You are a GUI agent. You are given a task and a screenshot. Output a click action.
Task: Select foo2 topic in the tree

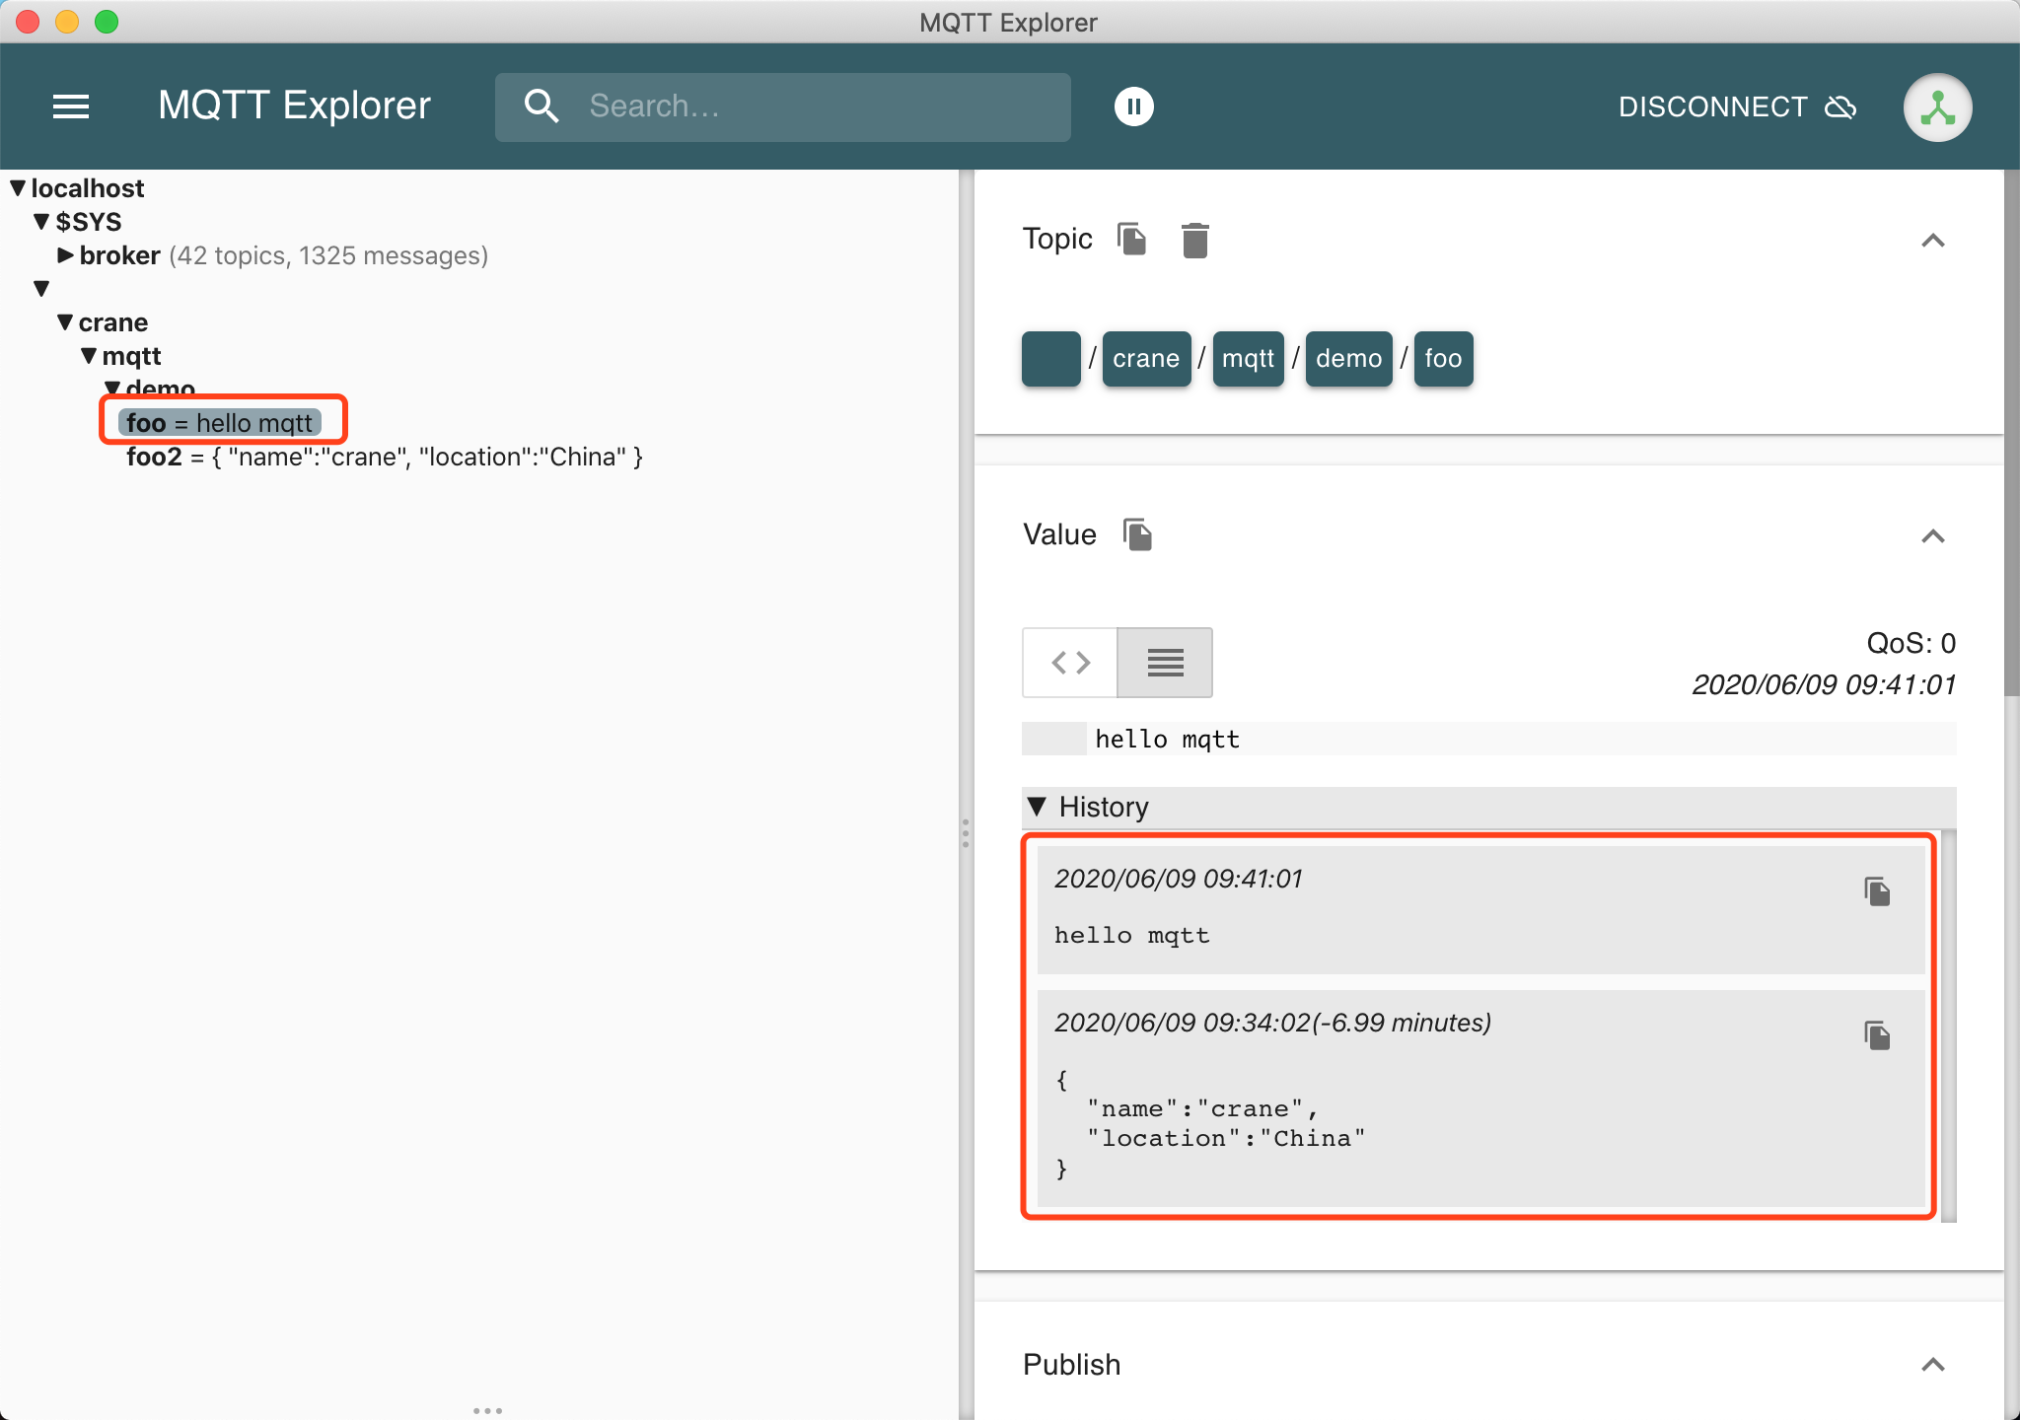155,457
